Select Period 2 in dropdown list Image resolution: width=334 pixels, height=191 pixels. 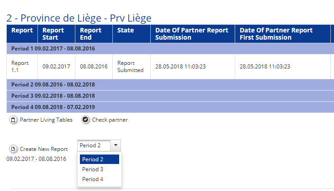coord(99,159)
